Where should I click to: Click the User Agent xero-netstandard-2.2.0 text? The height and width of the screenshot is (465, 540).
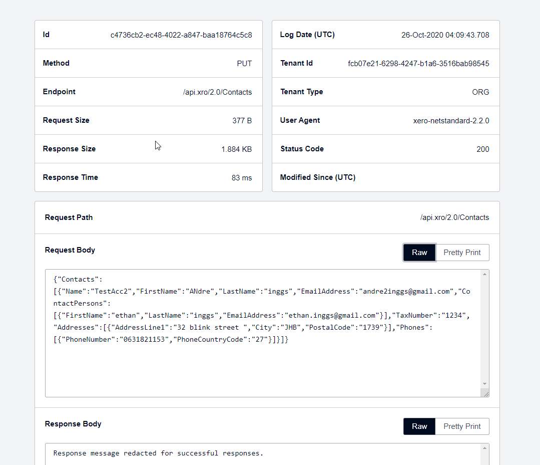451,120
